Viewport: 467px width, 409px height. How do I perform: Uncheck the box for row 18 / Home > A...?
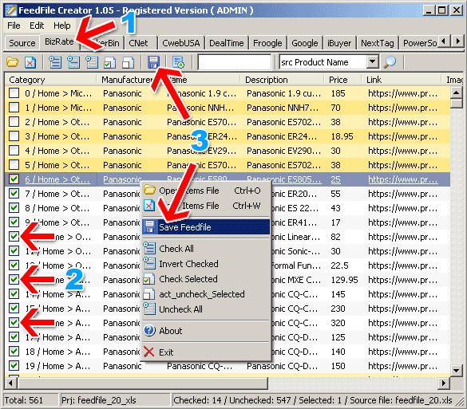[x=14, y=352]
